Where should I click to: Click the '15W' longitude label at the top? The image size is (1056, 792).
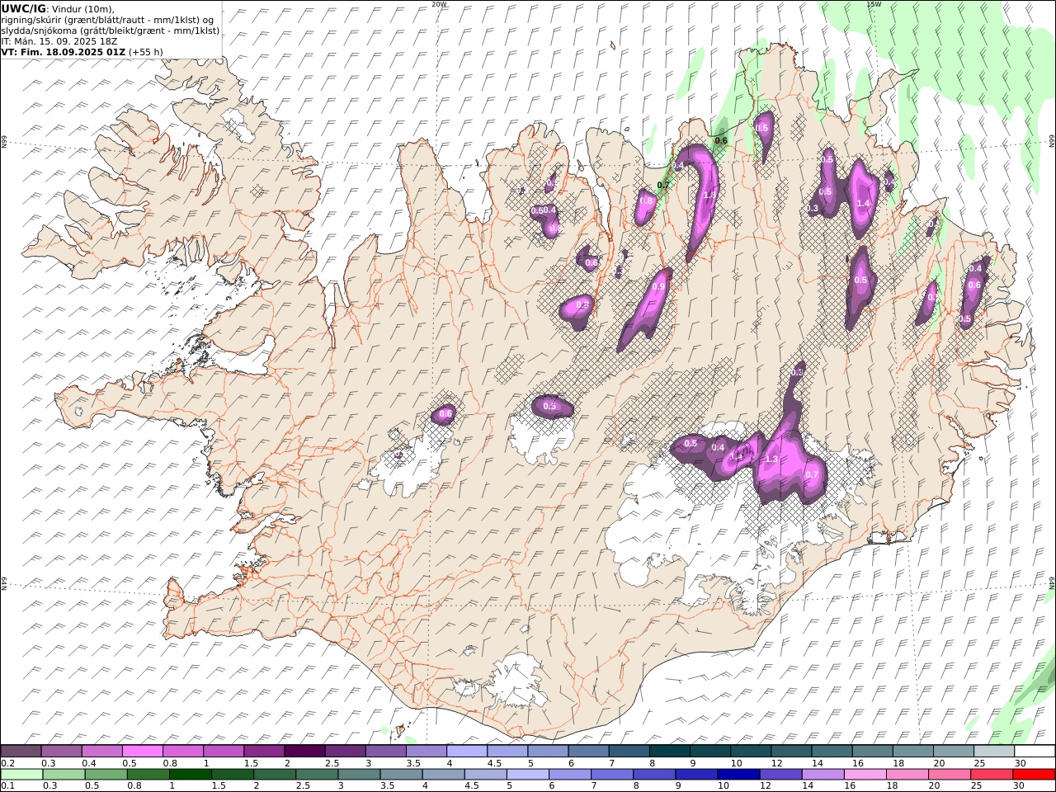(874, 4)
